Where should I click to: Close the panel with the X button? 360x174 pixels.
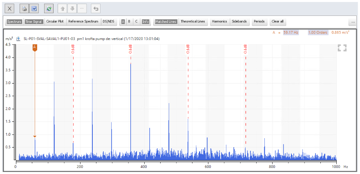(10, 8)
